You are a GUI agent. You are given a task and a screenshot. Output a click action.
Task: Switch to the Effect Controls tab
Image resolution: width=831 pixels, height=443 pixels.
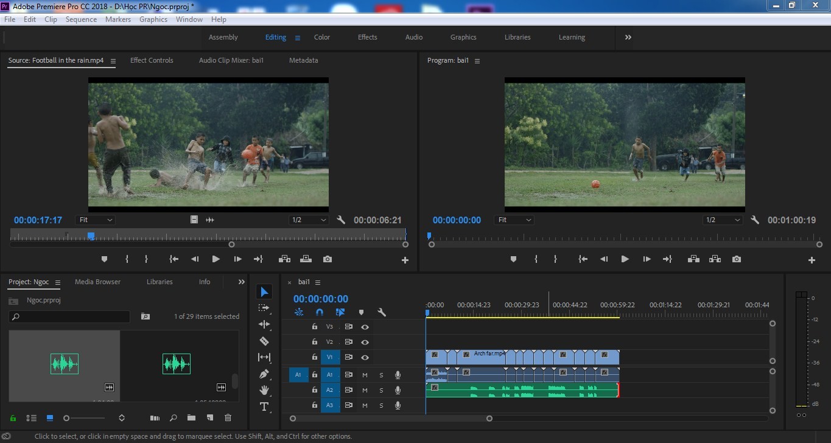(152, 60)
